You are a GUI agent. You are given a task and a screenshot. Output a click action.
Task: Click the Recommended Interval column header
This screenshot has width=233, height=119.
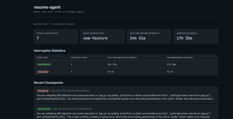(x=180, y=58)
